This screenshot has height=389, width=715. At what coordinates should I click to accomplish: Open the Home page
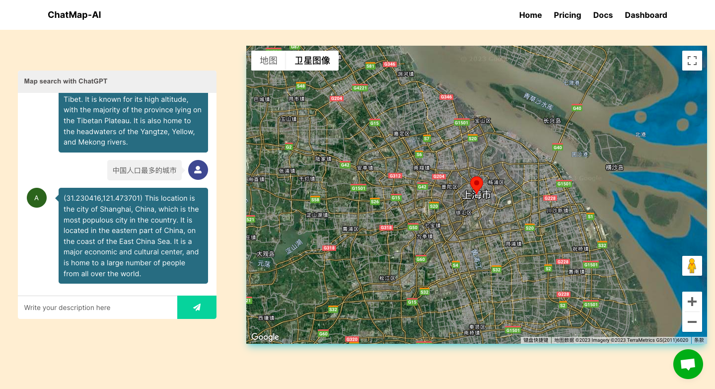530,15
